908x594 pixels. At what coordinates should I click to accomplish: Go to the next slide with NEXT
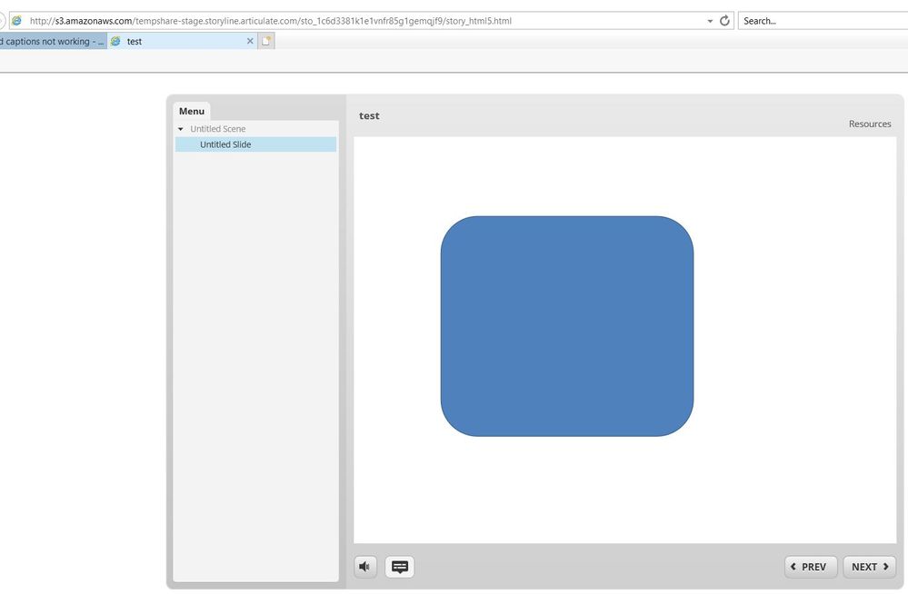(869, 567)
